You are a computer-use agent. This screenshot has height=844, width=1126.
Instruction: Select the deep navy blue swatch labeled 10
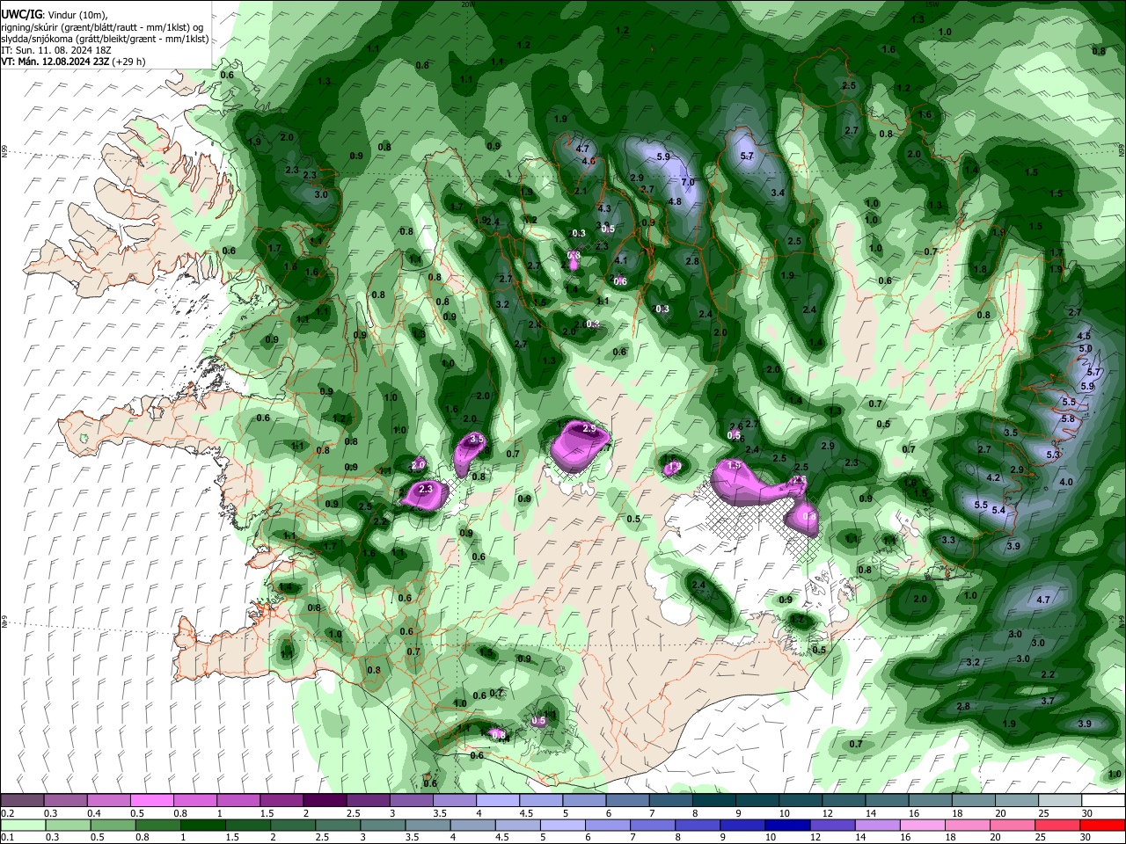(787, 826)
